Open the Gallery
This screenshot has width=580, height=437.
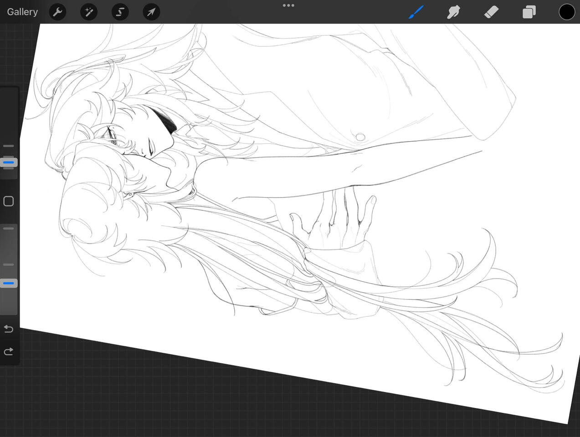(22, 12)
